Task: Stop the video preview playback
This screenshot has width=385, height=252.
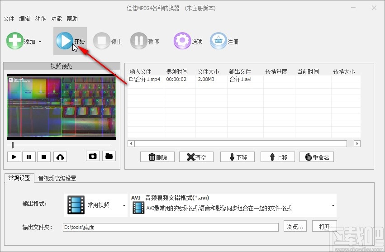Action: [44, 157]
